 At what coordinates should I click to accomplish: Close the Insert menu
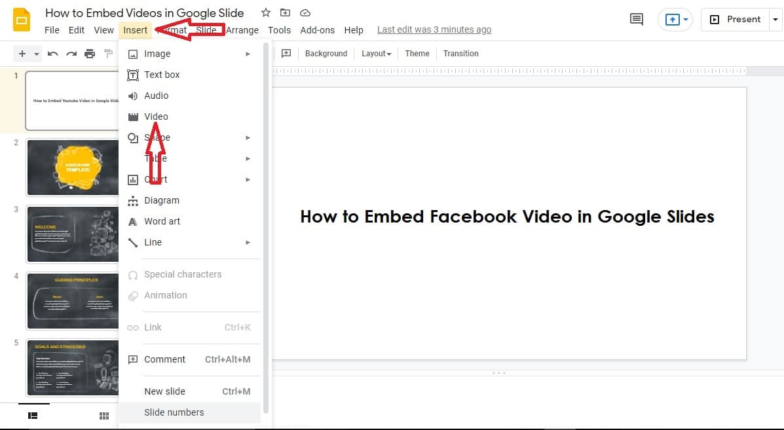[x=136, y=30]
